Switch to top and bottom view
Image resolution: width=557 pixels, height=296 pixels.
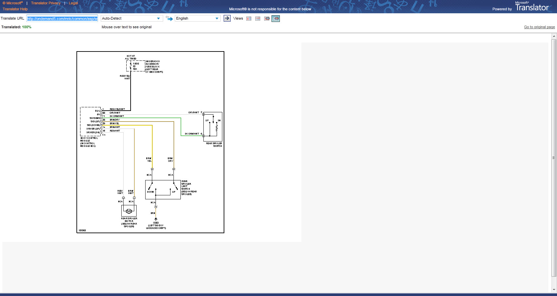coord(258,19)
